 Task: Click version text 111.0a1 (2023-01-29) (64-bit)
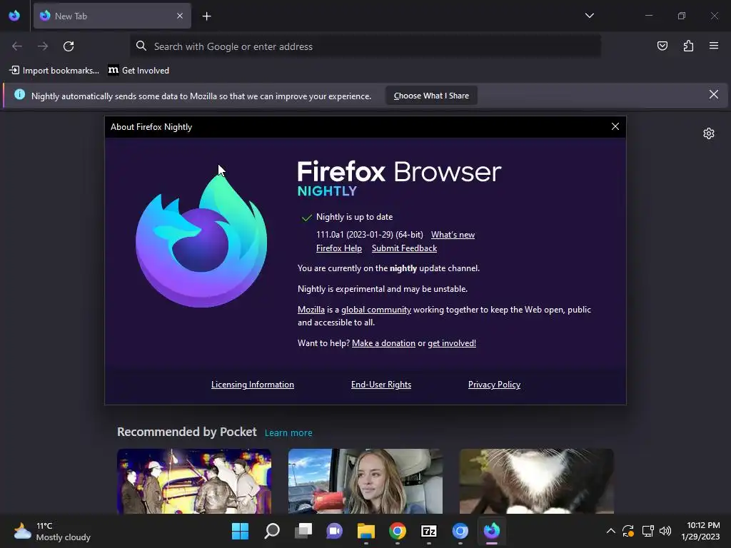coord(370,235)
